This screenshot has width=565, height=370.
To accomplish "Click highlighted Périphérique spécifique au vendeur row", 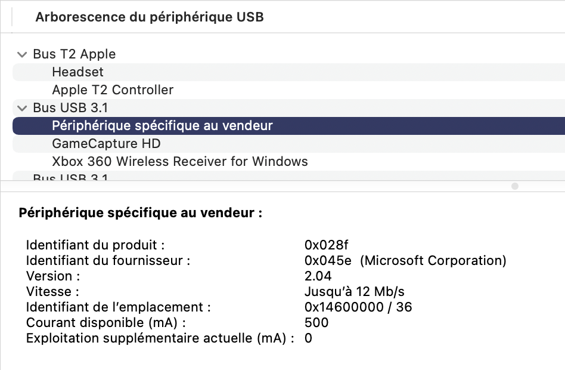I will click(x=162, y=126).
